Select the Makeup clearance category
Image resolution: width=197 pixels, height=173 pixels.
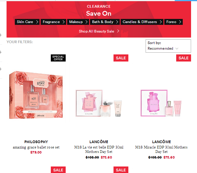78,22
